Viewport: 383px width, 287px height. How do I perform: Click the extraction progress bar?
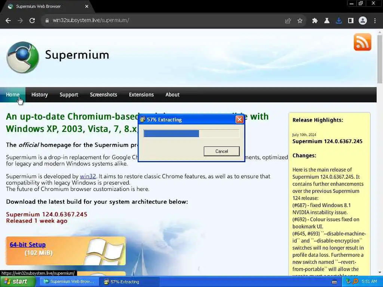point(191,134)
